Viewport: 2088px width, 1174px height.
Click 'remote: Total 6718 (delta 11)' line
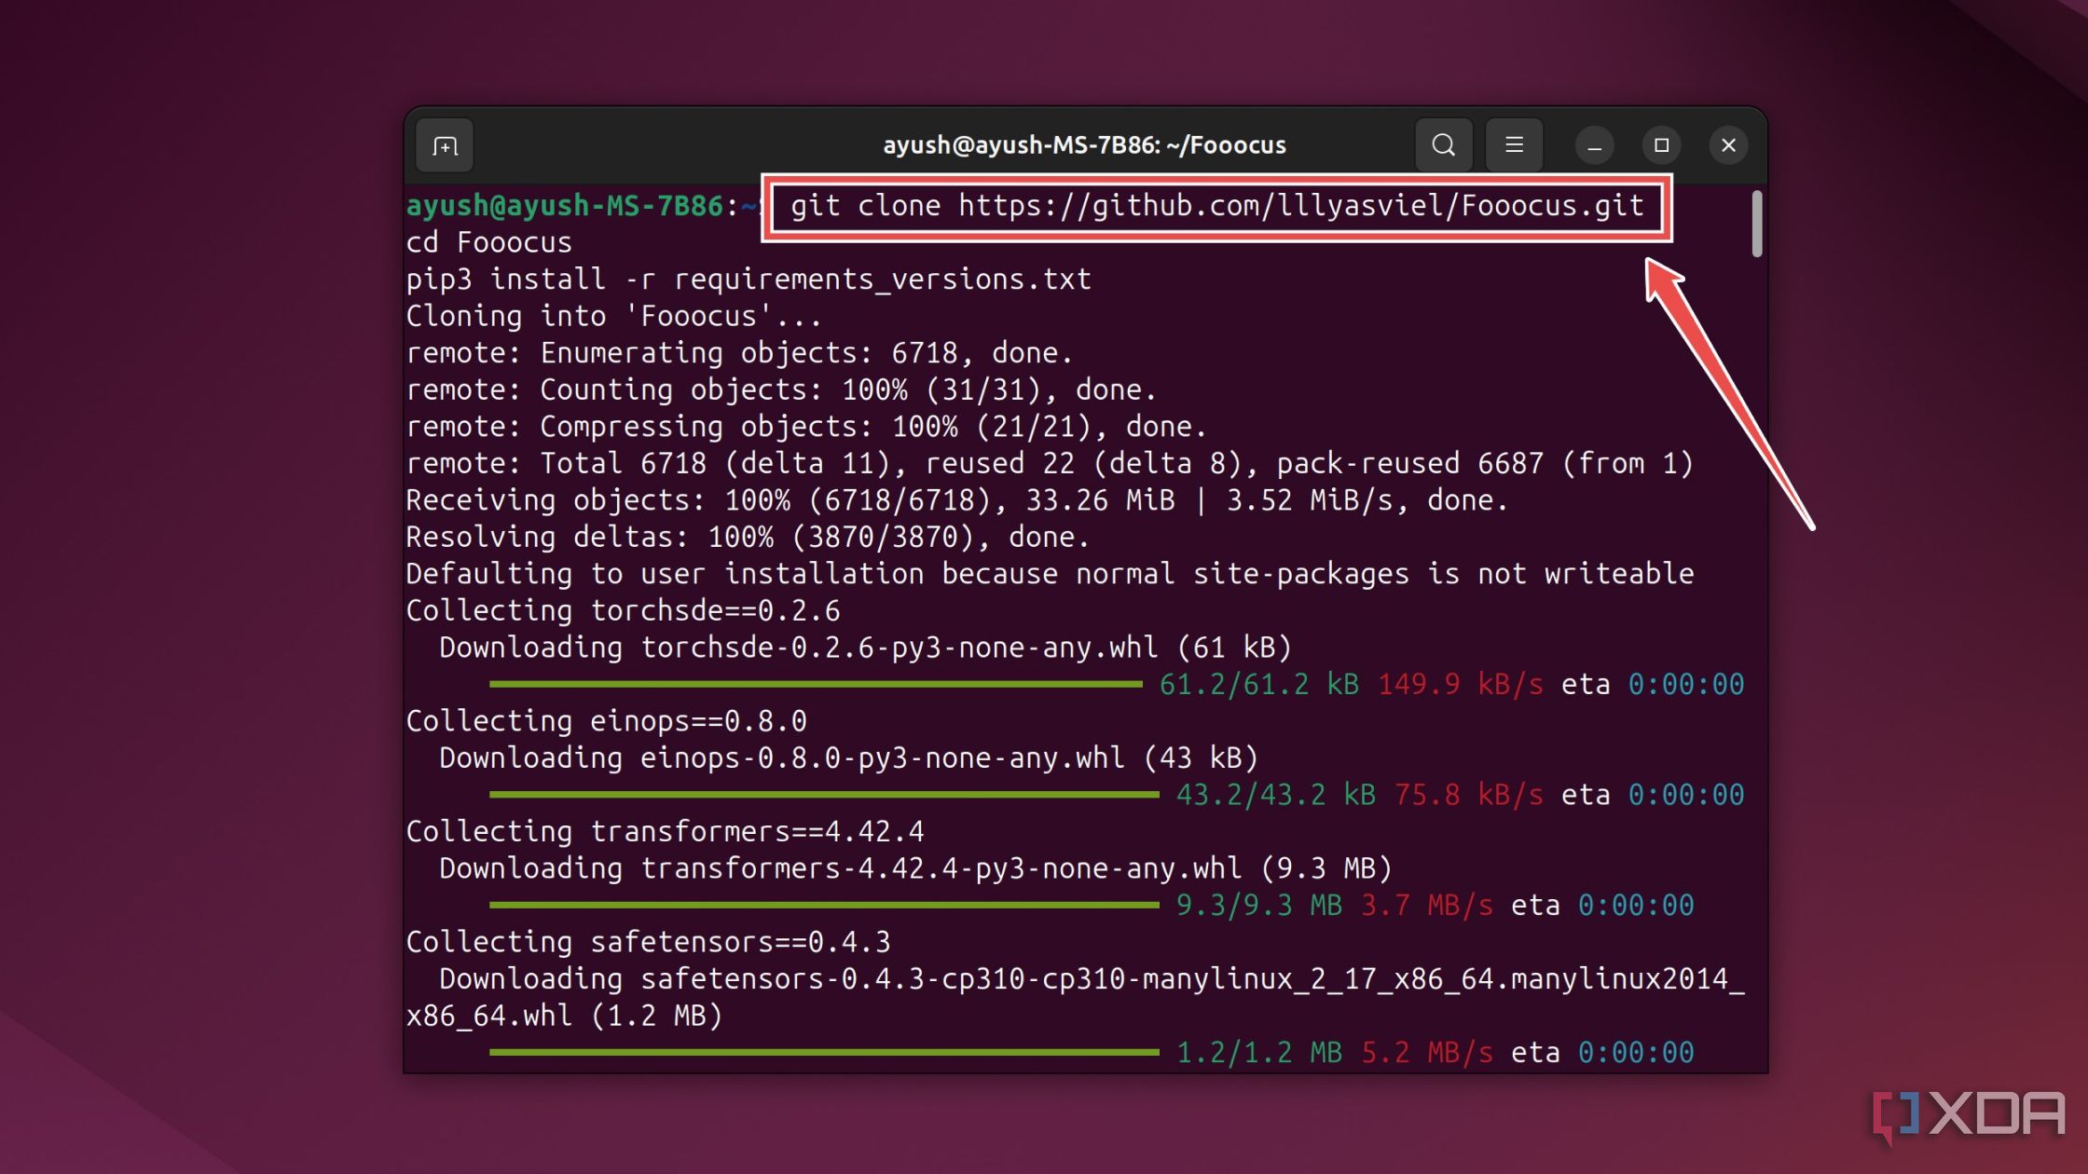click(x=1050, y=463)
